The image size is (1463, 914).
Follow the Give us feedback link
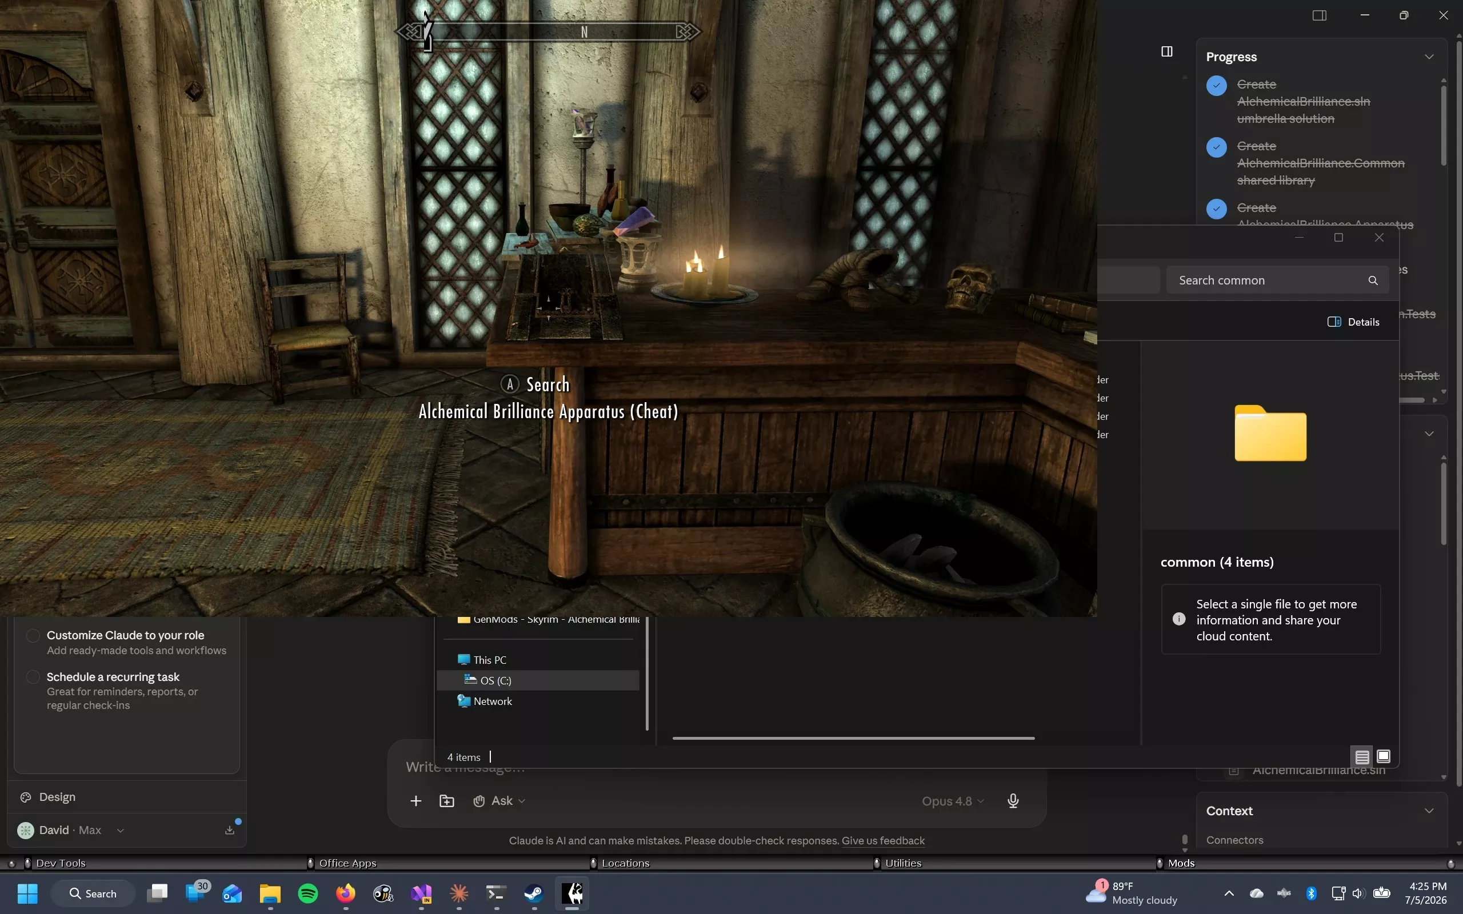882,841
